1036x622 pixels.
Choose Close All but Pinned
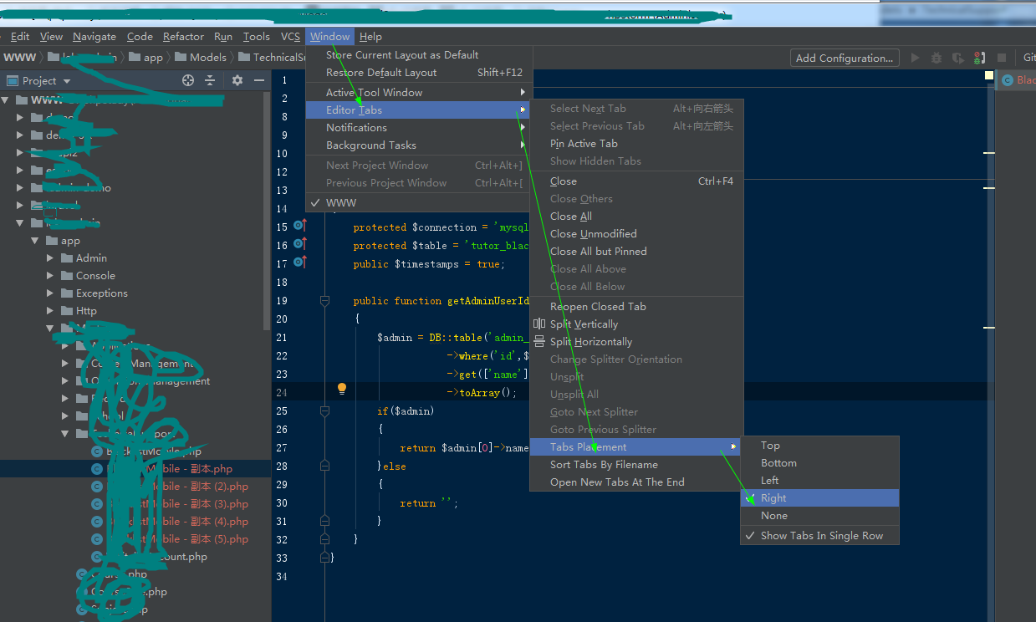click(635, 252)
